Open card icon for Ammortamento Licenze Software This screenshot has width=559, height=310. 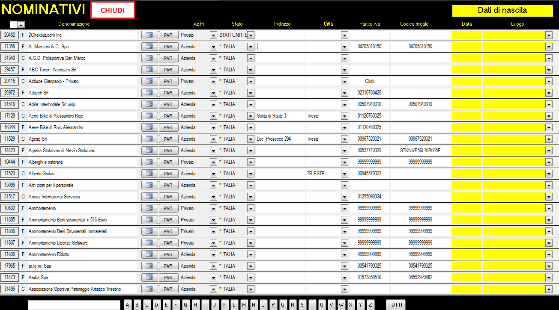click(149, 243)
